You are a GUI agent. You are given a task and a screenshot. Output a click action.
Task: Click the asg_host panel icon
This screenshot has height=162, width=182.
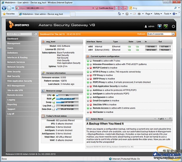43,42
